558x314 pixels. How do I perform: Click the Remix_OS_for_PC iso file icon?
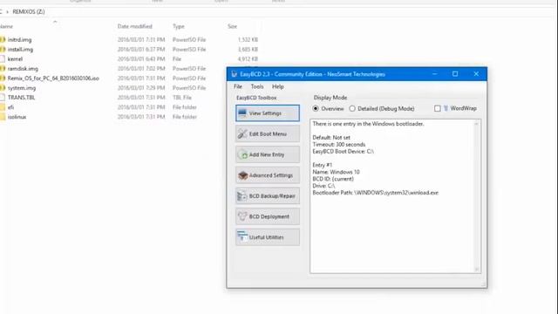3,78
